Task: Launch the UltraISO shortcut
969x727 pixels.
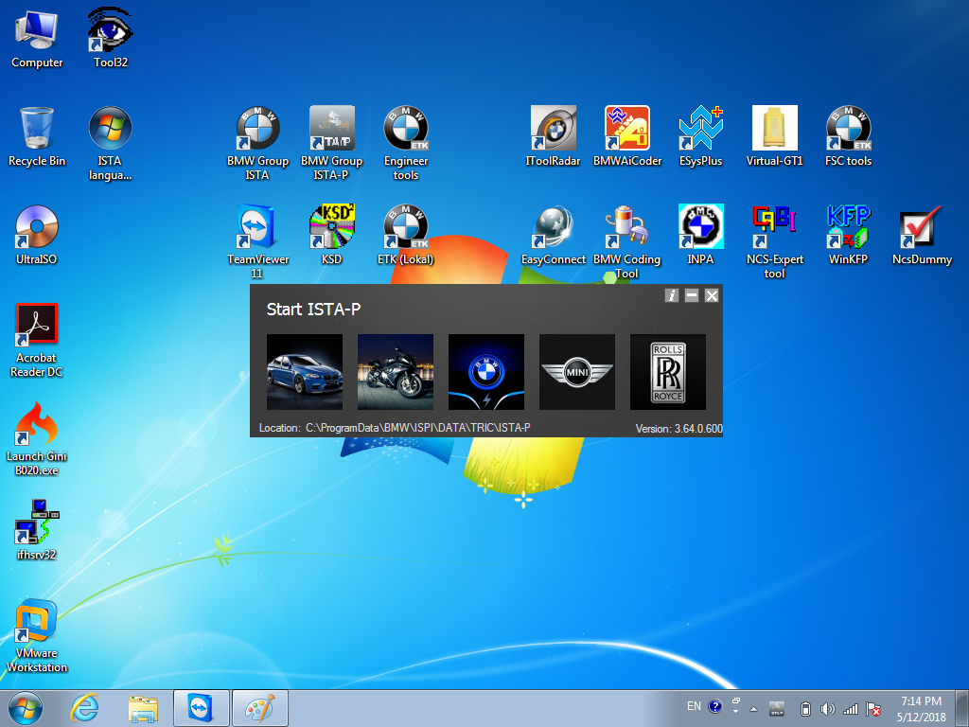Action: (x=37, y=235)
